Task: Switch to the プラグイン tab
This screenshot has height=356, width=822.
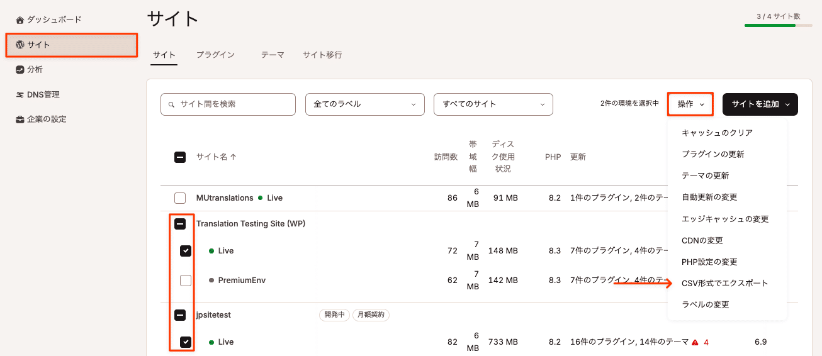Action: coord(215,55)
